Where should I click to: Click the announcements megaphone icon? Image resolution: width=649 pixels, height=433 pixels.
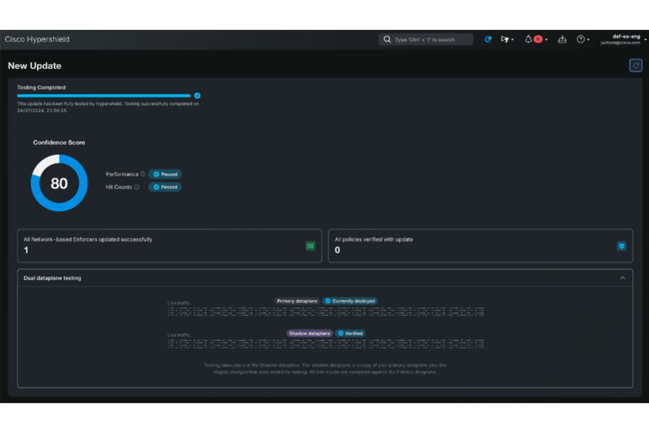505,39
